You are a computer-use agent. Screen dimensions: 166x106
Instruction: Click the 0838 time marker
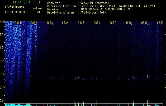129,23
